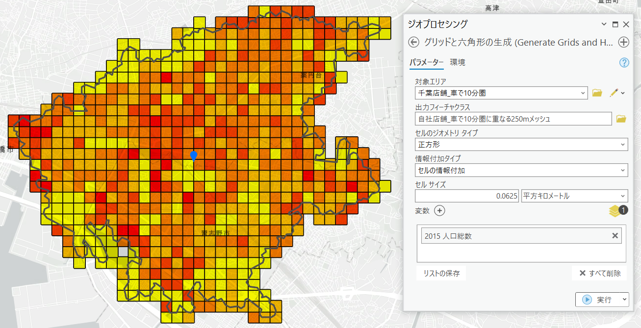This screenshot has height=328, width=641.
Task: Switch to the パラメーター tab
Action: [427, 63]
